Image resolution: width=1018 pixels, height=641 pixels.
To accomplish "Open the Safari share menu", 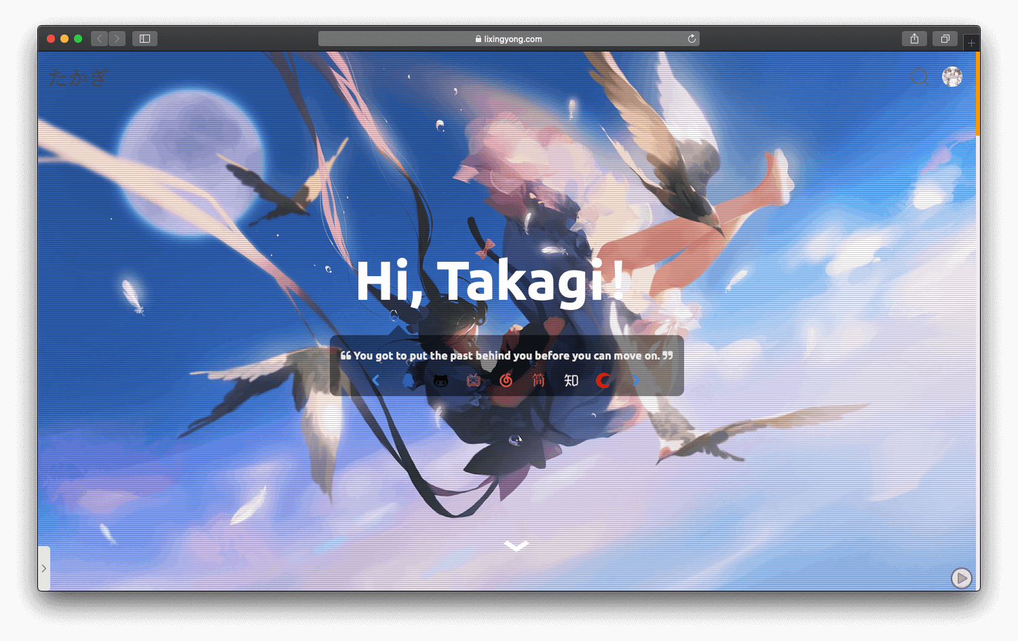I will (914, 39).
